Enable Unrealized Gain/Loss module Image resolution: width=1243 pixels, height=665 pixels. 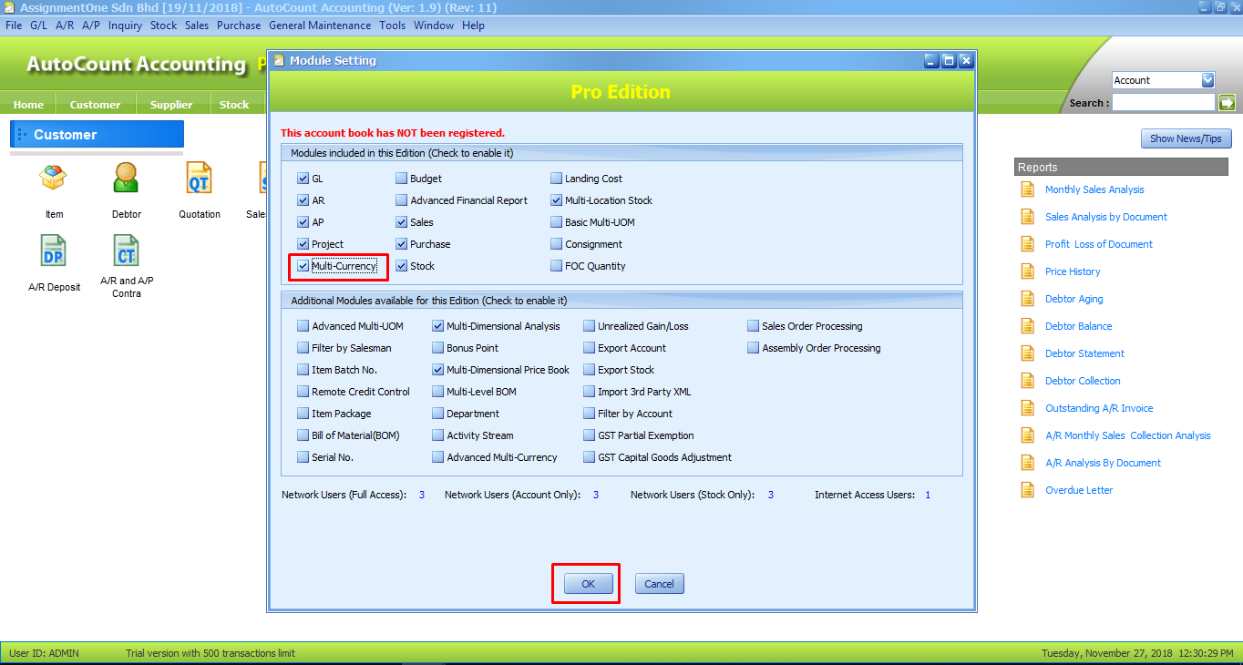point(590,326)
